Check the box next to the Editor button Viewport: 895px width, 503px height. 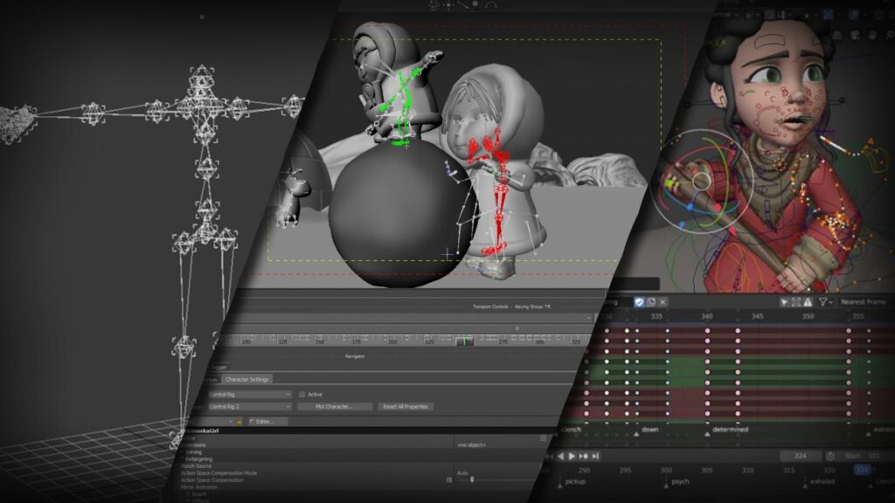click(252, 421)
